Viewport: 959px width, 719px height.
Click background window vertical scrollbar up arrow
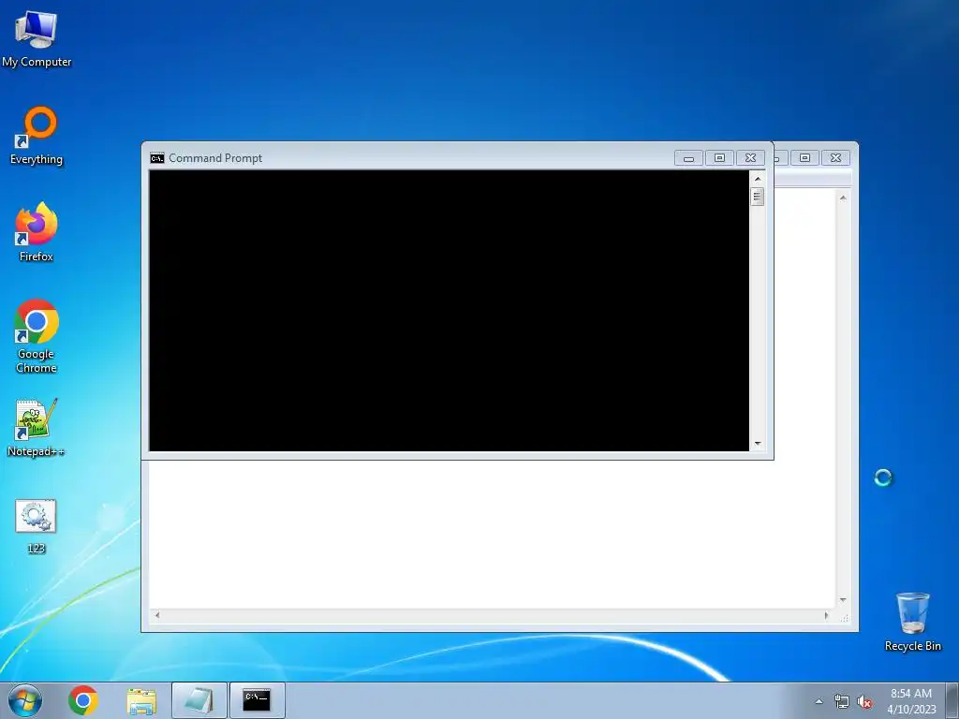click(x=843, y=198)
